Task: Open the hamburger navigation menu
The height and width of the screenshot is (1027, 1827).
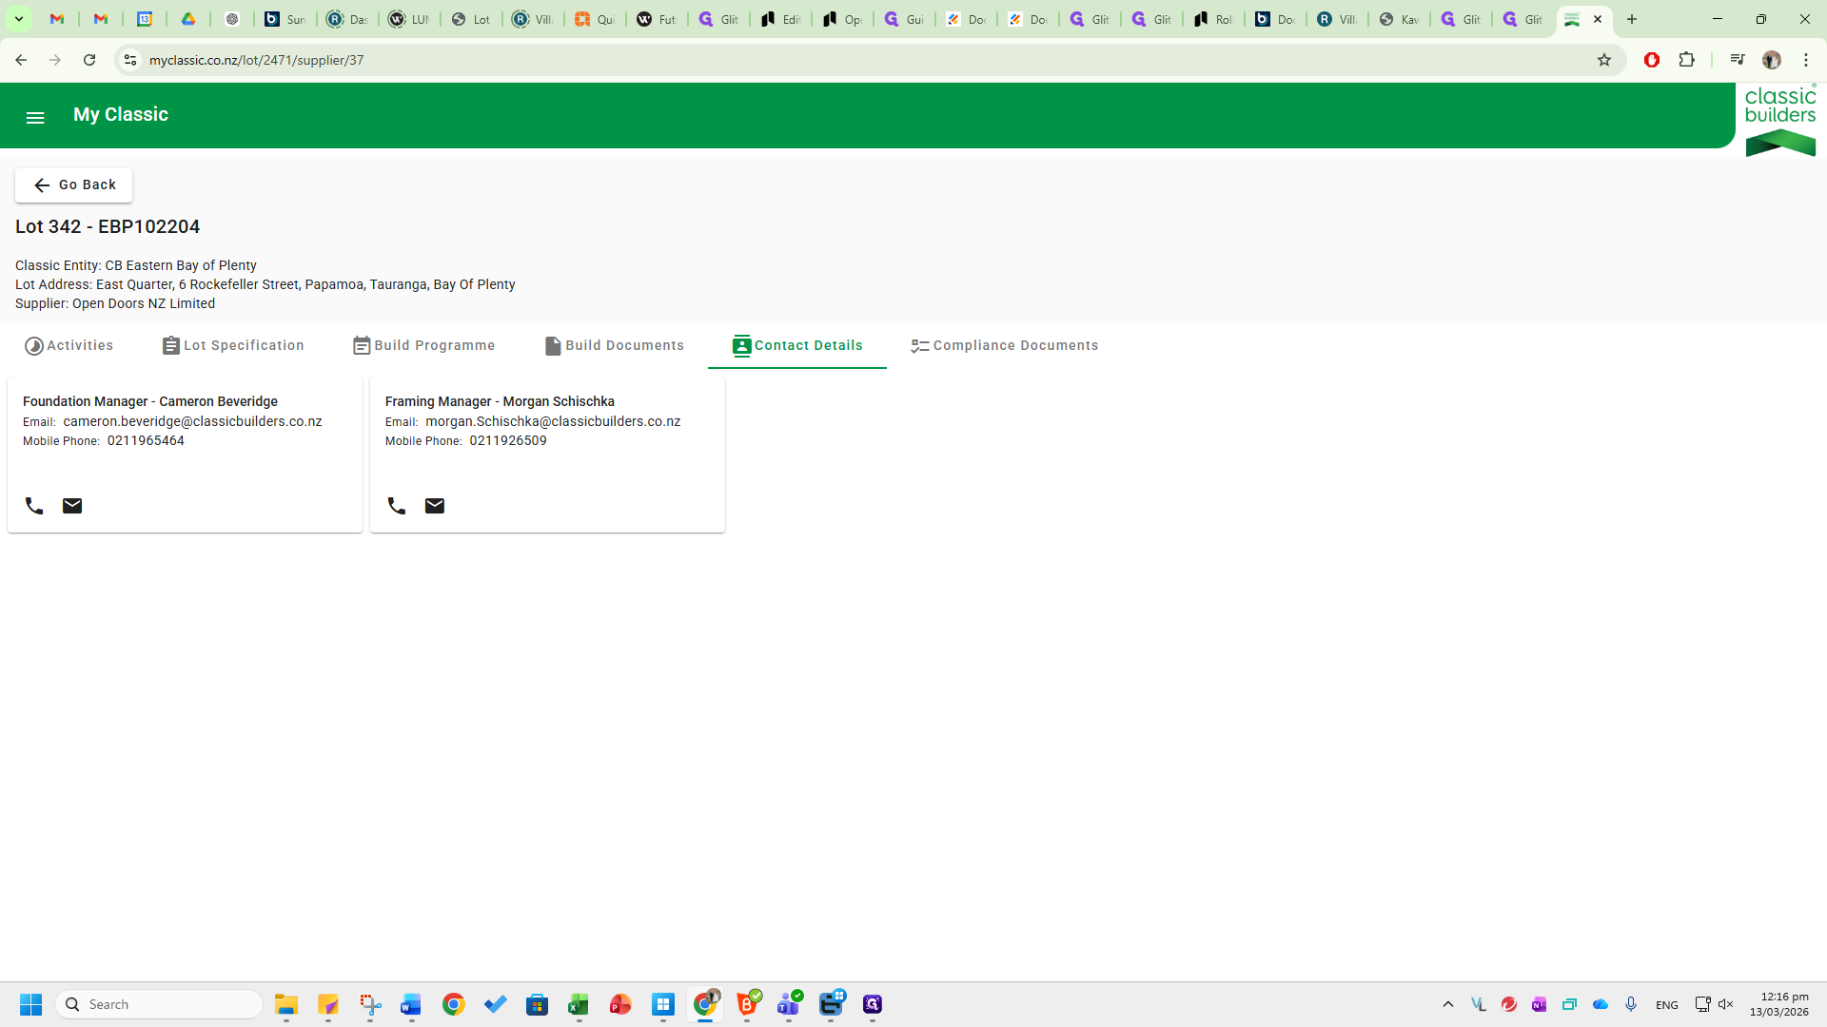Action: coord(35,118)
